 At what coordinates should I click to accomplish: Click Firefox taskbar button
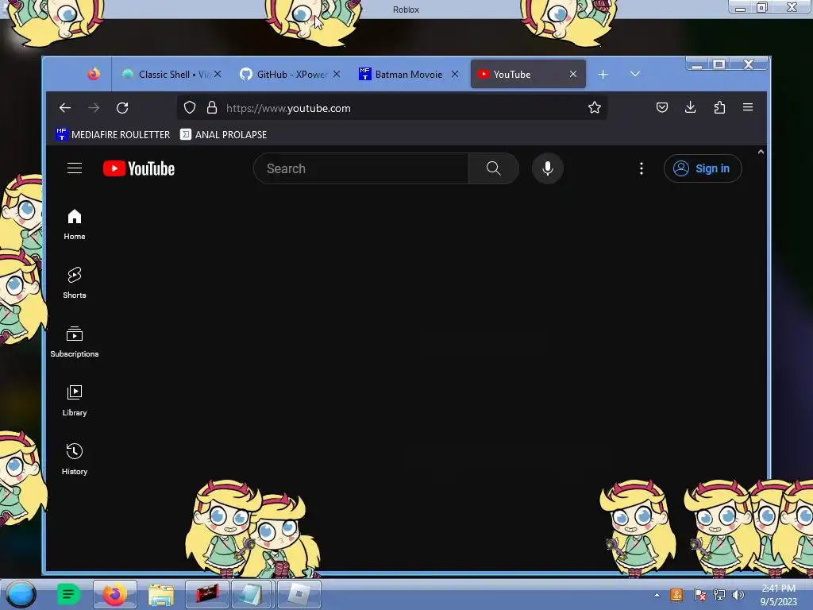click(x=115, y=594)
